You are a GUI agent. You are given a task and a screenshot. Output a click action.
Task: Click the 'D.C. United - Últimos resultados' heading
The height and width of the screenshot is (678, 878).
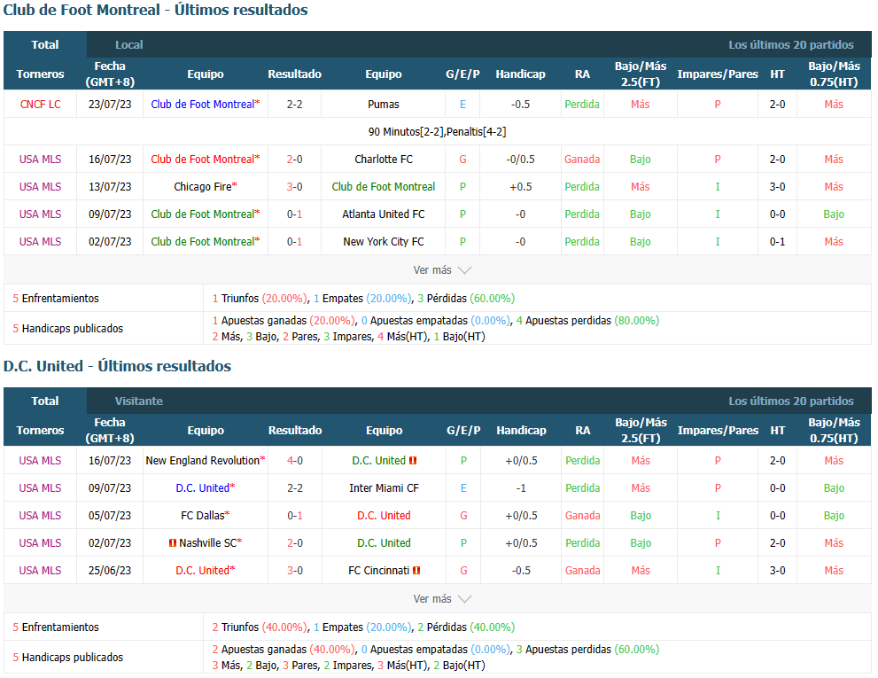click(118, 366)
